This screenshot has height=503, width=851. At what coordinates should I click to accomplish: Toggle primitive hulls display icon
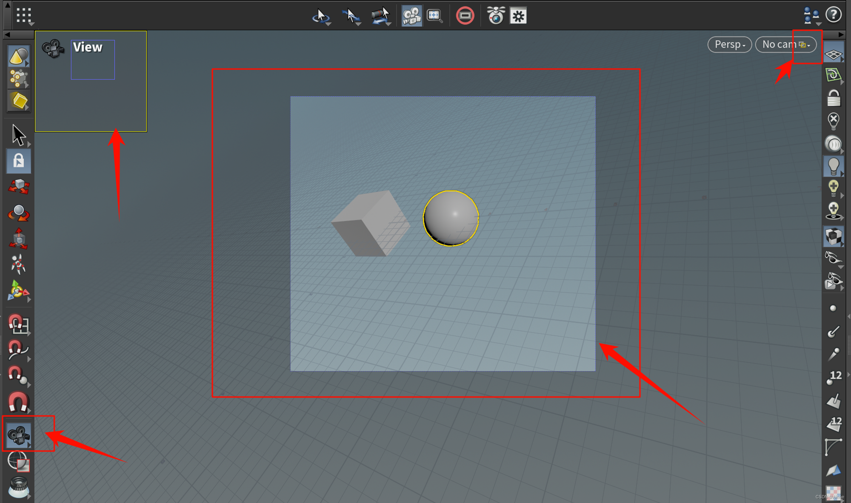pos(833,446)
